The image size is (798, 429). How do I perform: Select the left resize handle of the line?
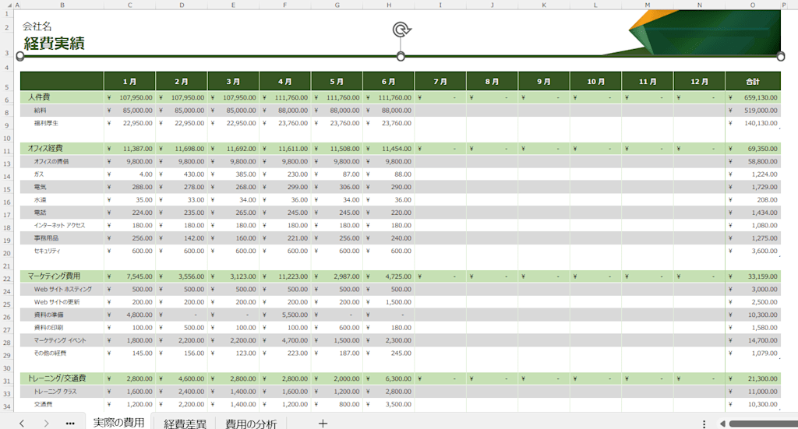[x=20, y=56]
